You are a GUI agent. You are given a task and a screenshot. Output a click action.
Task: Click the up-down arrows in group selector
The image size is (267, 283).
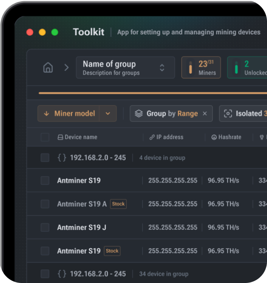point(162,68)
